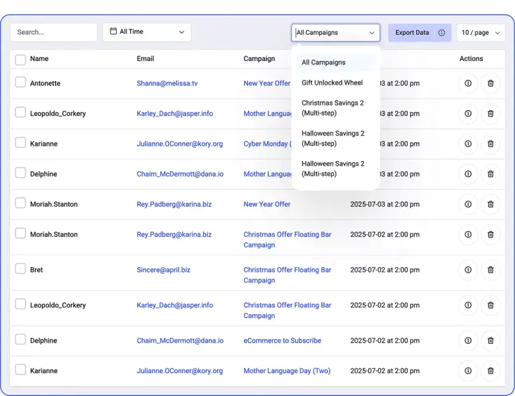Screen dimensions: 515x396
Task: Choose Christmas Savings 2 (Multi-step) campaign
Action: [335, 108]
